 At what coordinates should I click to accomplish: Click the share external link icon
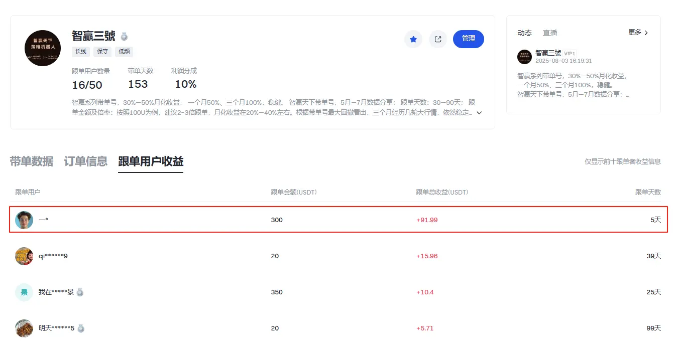pyautogui.click(x=438, y=39)
